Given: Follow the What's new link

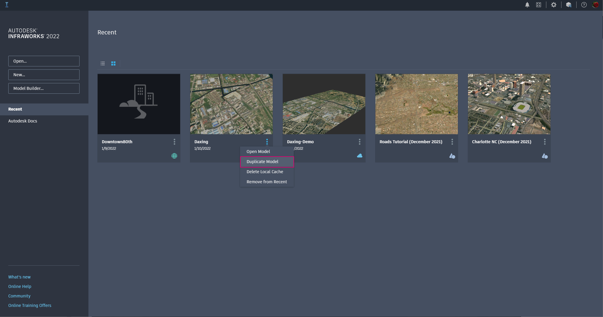Looking at the screenshot, I should (x=19, y=277).
